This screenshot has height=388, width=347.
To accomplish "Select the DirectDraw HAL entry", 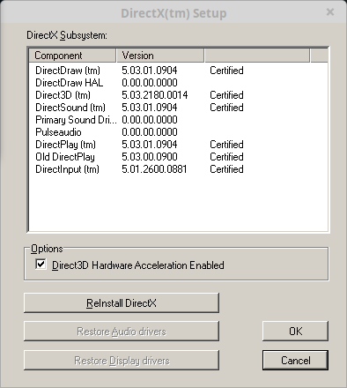I will coord(70,83).
